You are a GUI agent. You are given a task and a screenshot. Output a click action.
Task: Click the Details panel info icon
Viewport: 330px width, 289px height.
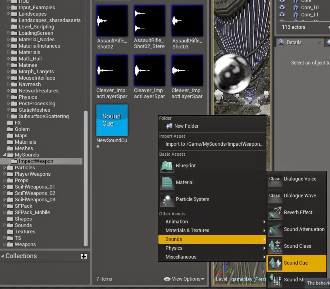tap(281, 42)
